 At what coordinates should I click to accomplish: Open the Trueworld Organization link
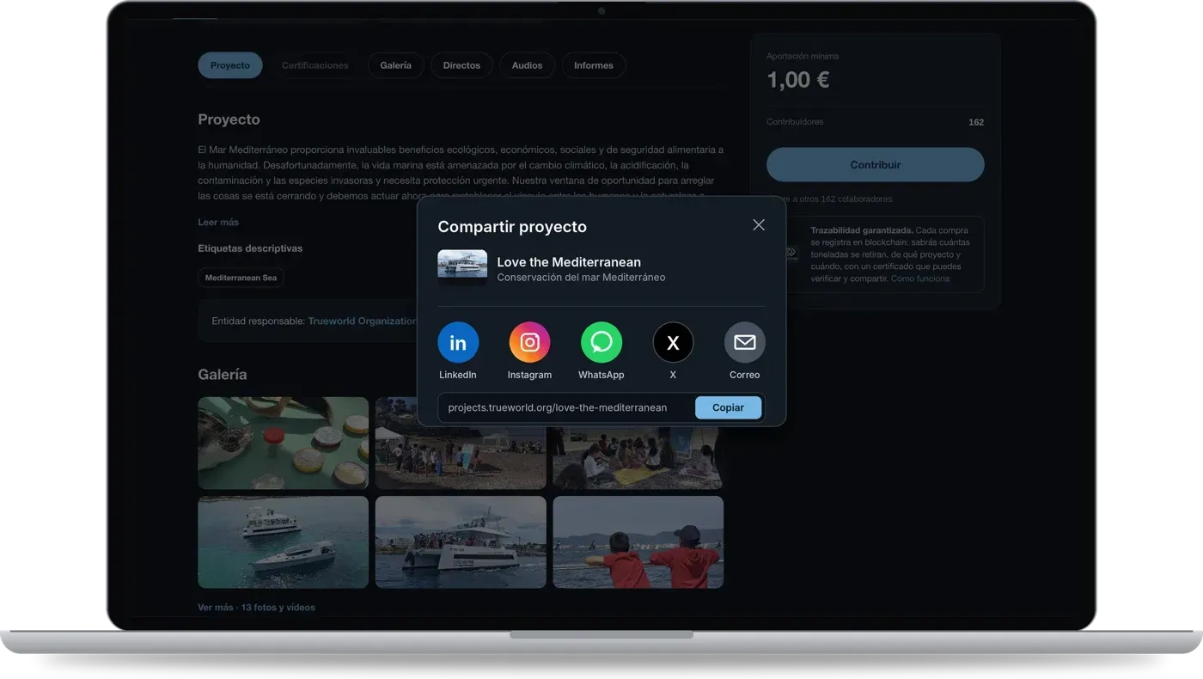(362, 321)
